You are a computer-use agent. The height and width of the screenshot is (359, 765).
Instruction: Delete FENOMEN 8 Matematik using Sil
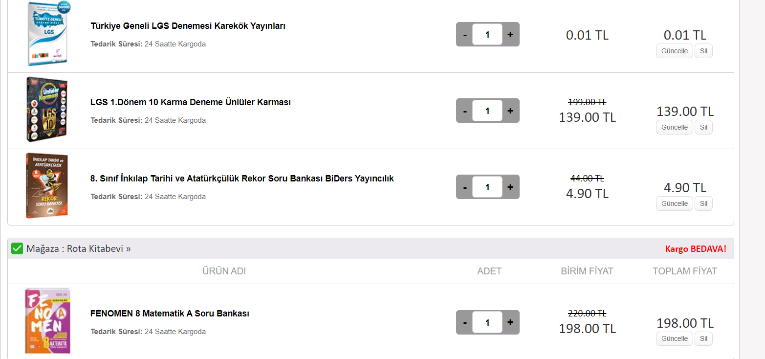[x=703, y=338]
